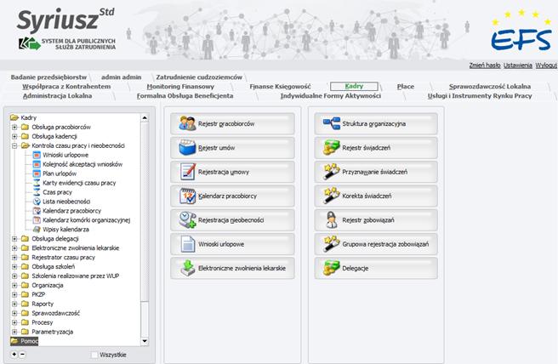This screenshot has width=558, height=364.
Task: Open Rejestr zobowiązań person icon
Action: pyautogui.click(x=332, y=220)
